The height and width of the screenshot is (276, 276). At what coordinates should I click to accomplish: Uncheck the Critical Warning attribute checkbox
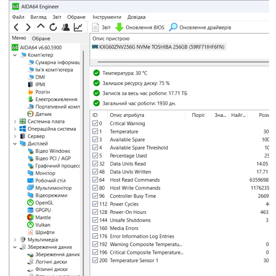[x=95, y=123]
